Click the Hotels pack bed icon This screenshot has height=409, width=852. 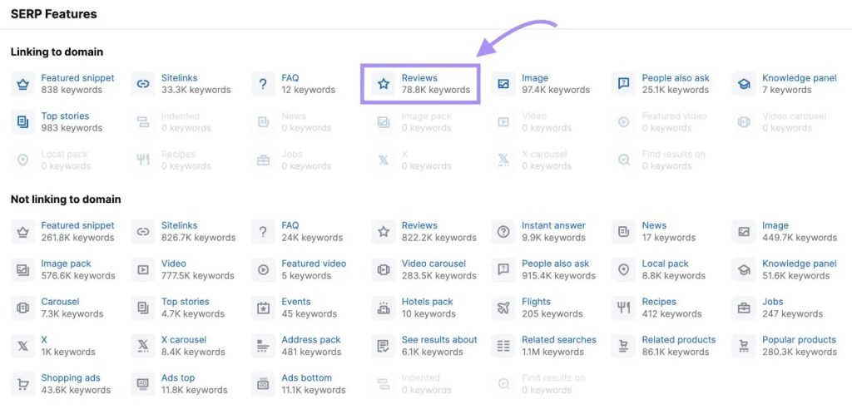coord(384,308)
